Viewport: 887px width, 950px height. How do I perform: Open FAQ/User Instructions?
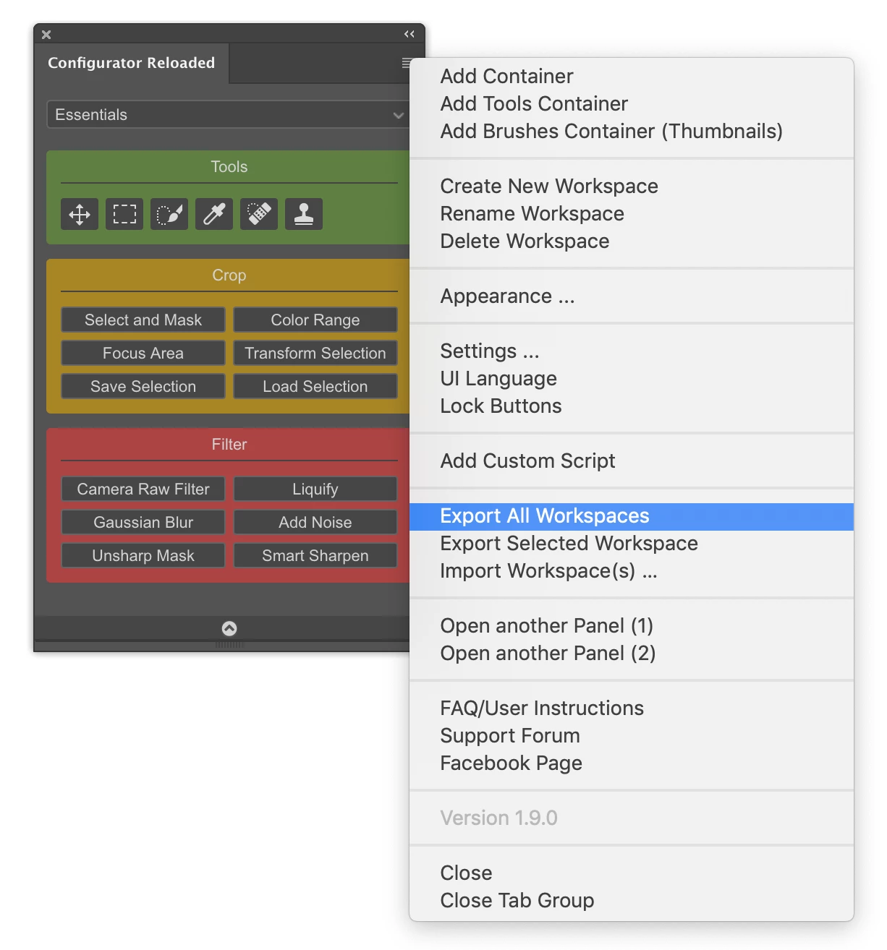[x=632, y=708]
